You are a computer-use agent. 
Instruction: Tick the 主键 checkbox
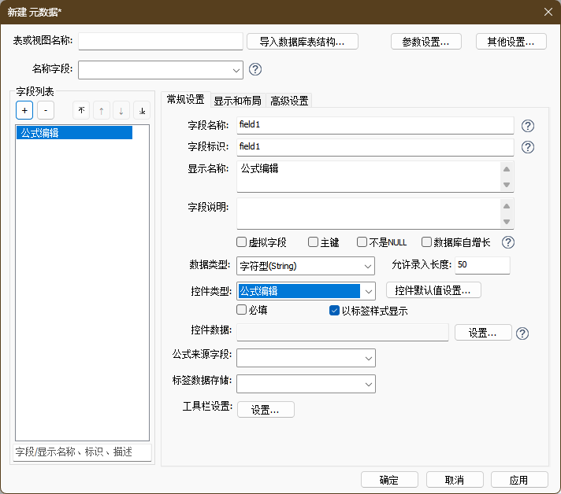tap(313, 242)
